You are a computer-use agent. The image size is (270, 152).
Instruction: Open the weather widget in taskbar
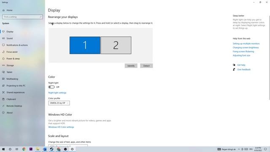227,149
